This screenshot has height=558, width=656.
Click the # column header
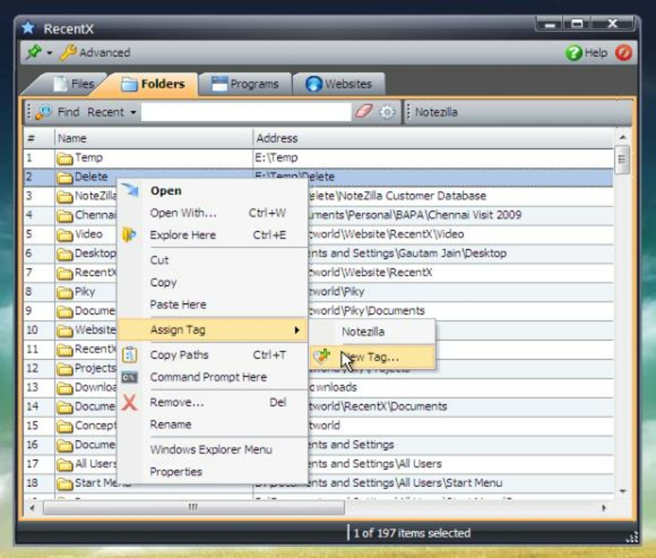(39, 139)
